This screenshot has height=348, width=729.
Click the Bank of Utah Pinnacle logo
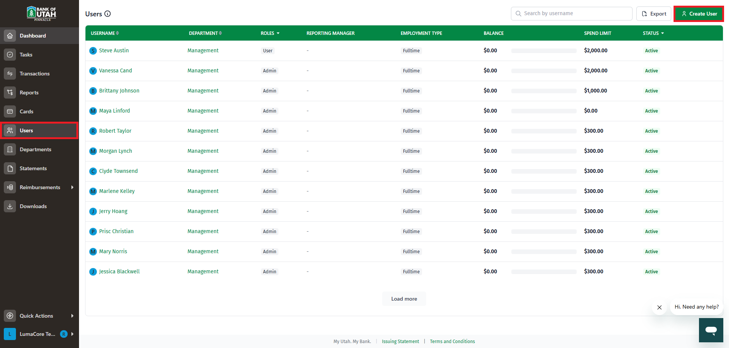click(41, 14)
